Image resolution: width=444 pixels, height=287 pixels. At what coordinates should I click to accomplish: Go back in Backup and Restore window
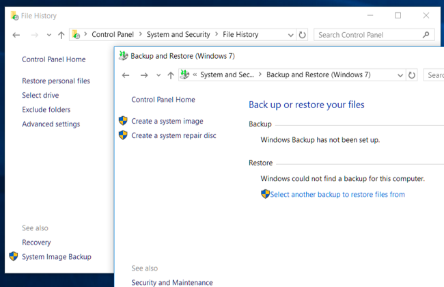(126, 75)
